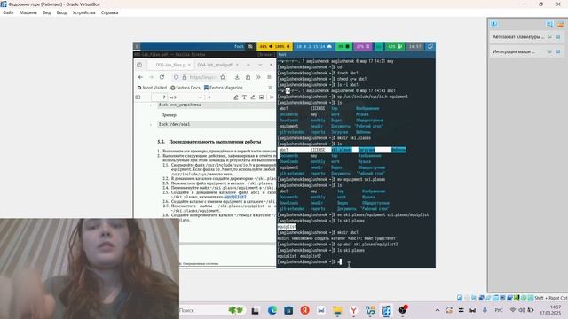The width and height of the screenshot is (568, 319).
Task: Select the PDF highlight tool
Action: click(236, 97)
